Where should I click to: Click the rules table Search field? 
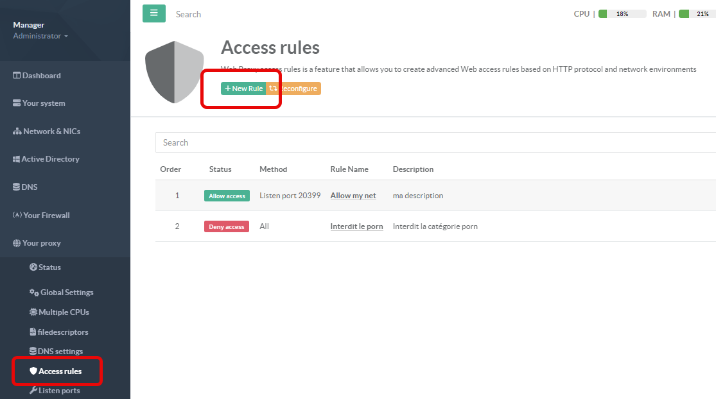point(434,142)
